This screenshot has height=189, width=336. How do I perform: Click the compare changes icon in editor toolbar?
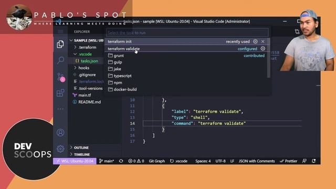[x=297, y=31]
